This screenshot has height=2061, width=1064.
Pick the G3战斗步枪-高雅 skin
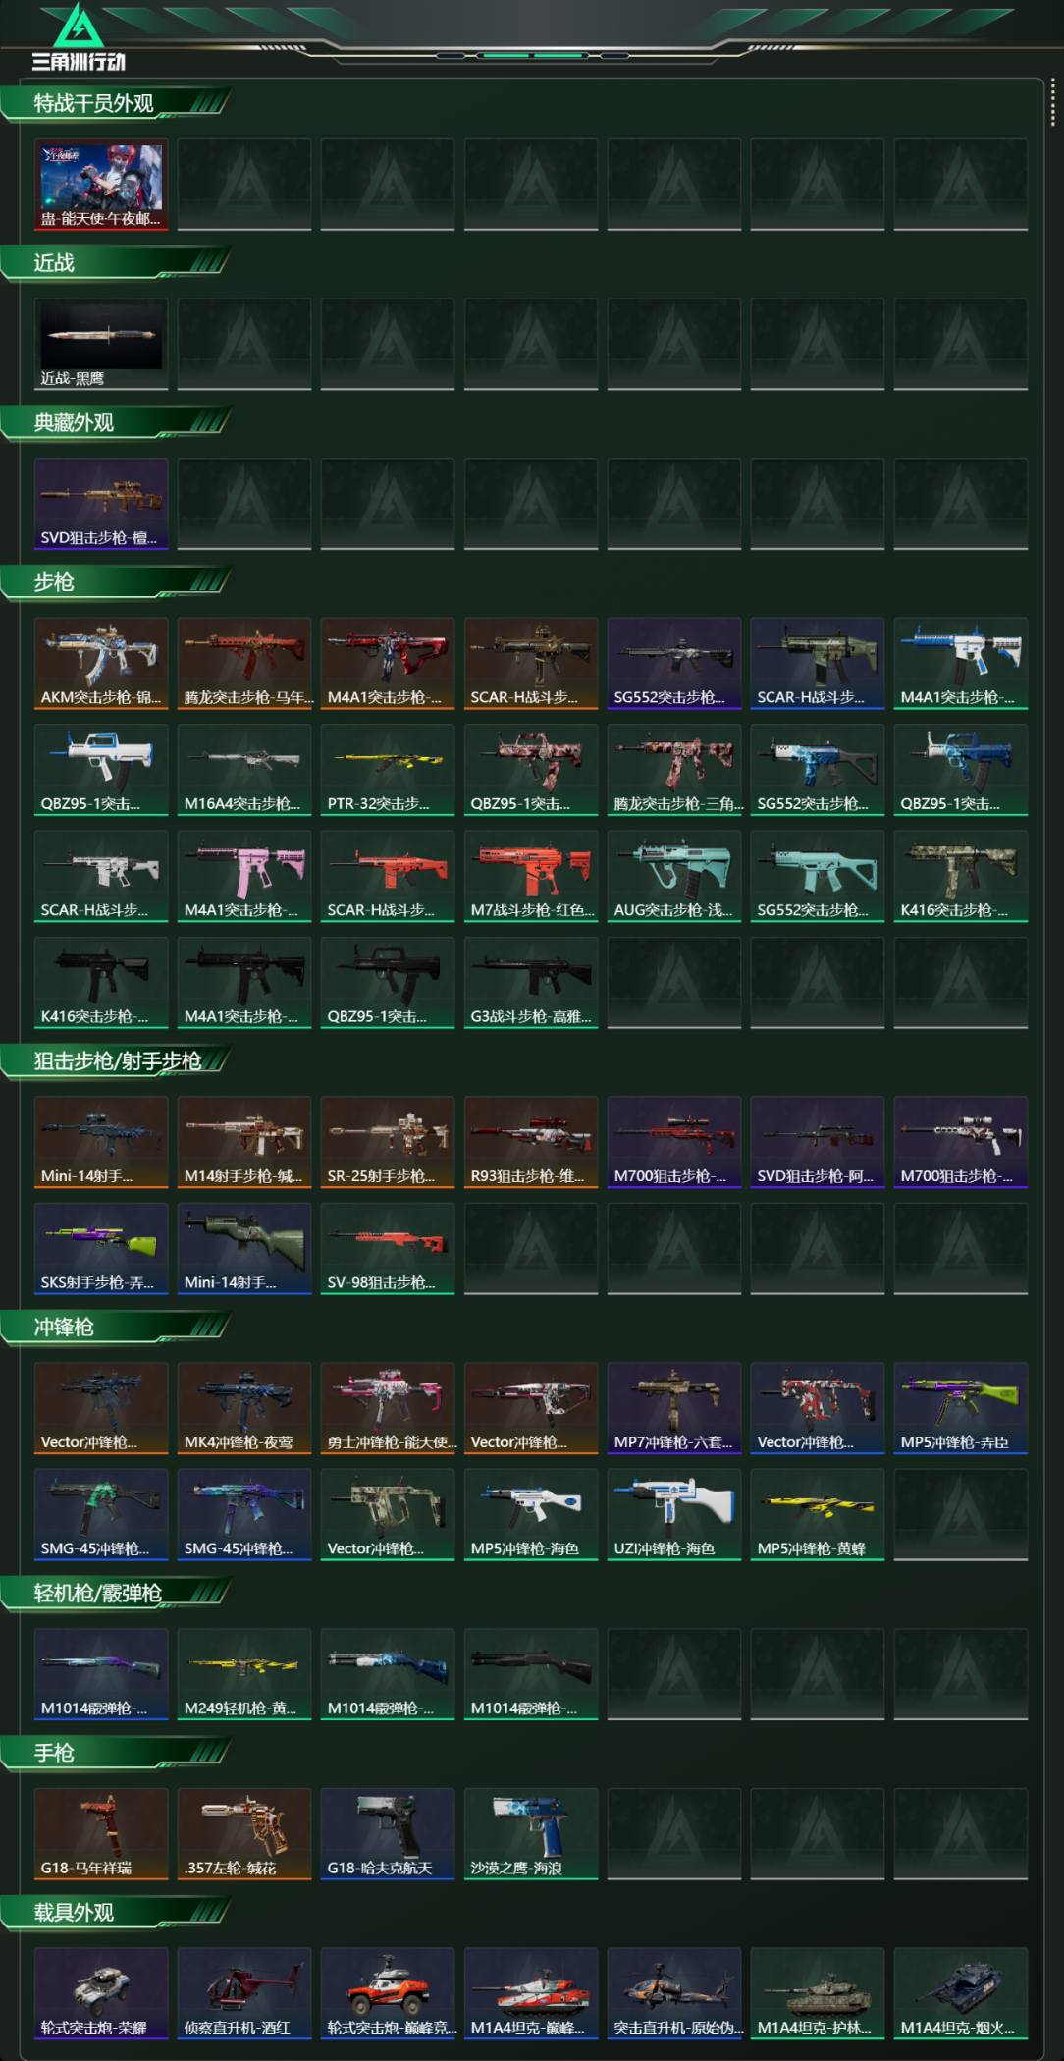pos(531,982)
